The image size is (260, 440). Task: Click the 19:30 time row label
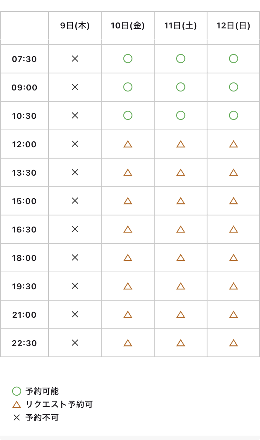pos(24,286)
